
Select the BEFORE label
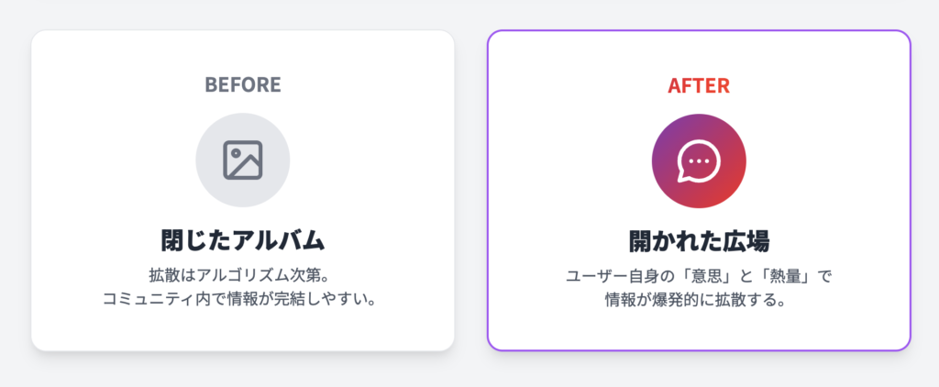click(x=242, y=85)
